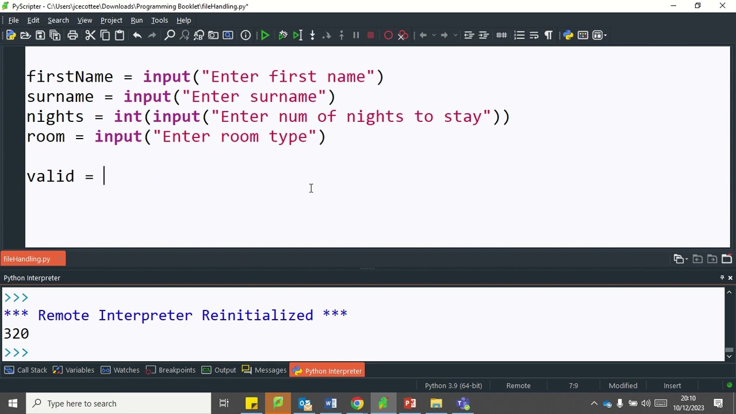Redo the last undone edit
The height and width of the screenshot is (414, 736).
(152, 35)
